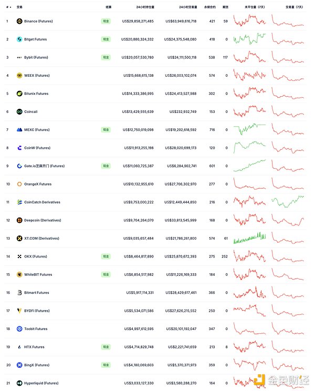Viewport: 315px width, 391px height.
Task: Click the OKX logo icon
Action: click(19, 256)
